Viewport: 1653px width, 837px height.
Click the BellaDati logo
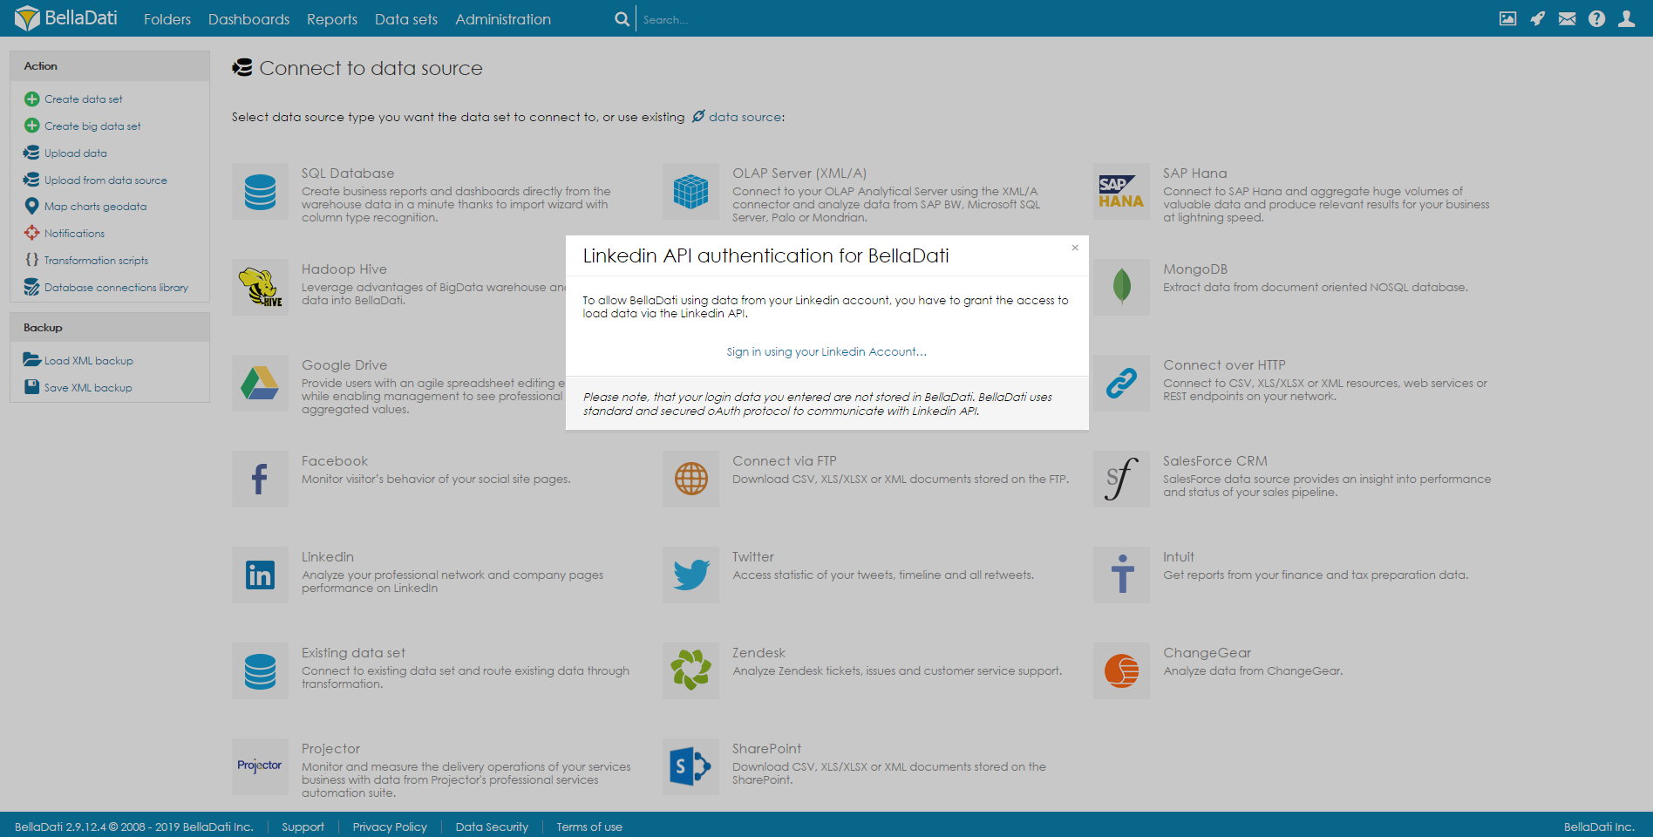click(x=66, y=18)
